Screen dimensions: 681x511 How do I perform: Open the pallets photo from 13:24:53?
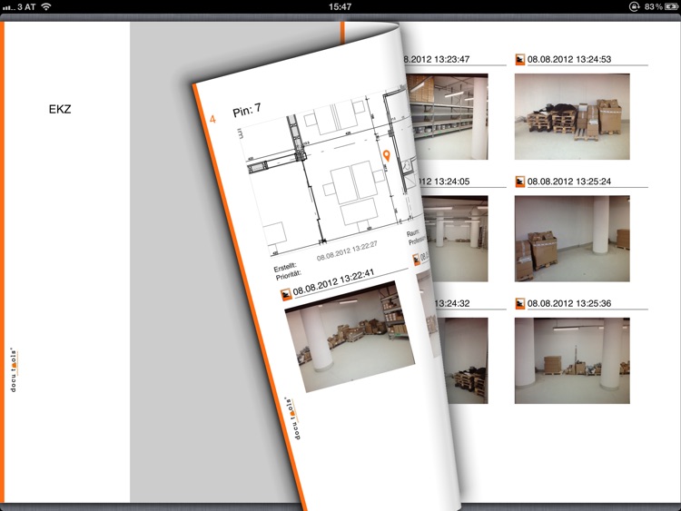click(x=572, y=116)
